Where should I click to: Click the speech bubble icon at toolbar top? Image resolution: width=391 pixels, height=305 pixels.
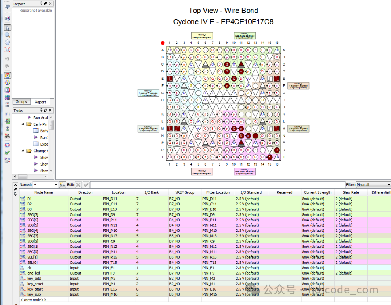pyautogui.click(x=8, y=7)
